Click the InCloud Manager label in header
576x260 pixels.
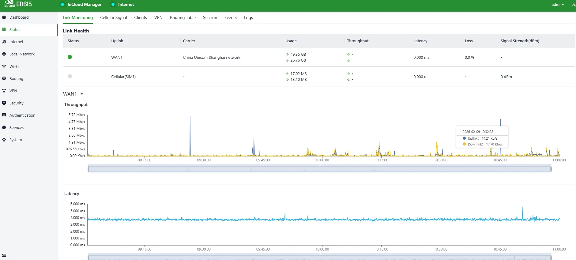coord(85,4)
